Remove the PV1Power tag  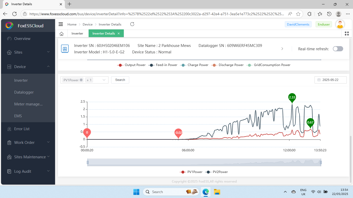(x=81, y=80)
